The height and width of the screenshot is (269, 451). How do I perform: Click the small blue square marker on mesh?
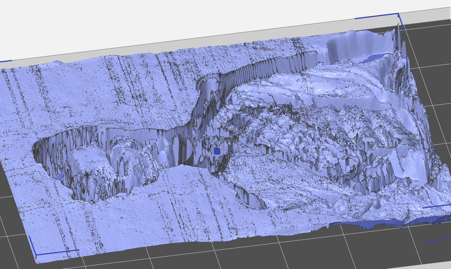coord(217,151)
